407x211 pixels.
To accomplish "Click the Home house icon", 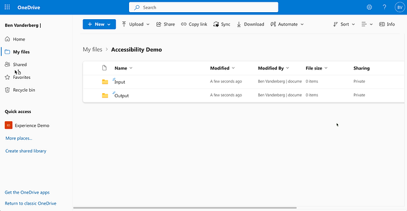I will coord(8,39).
